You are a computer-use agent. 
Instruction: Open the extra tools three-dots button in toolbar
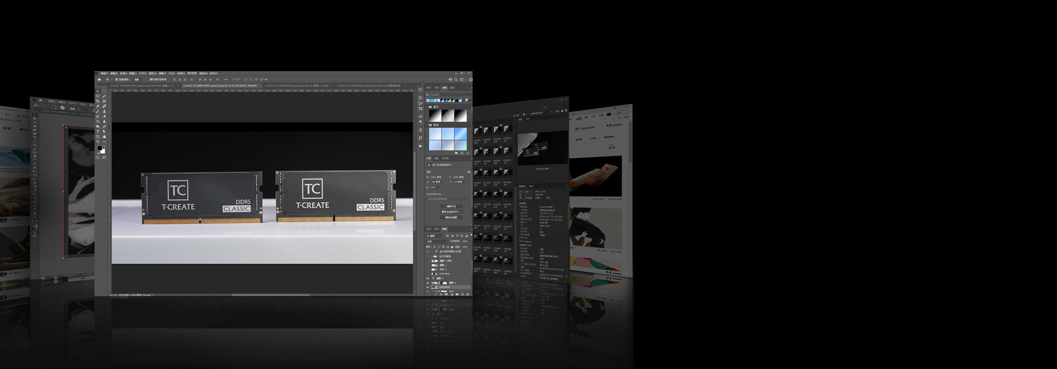[104, 142]
